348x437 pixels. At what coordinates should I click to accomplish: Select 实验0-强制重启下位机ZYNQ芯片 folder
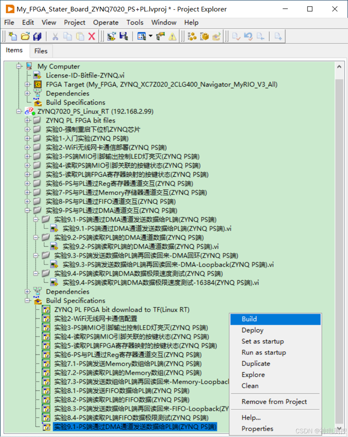click(x=93, y=130)
